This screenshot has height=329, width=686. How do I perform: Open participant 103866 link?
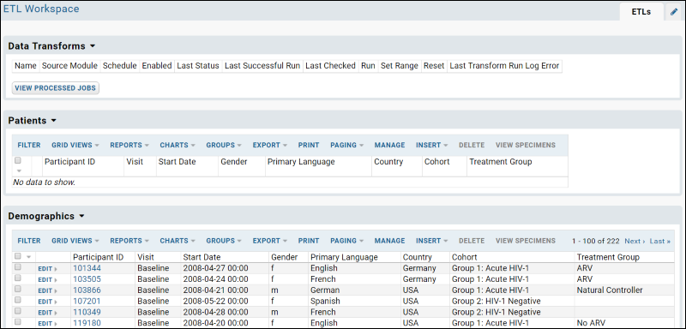pos(87,290)
